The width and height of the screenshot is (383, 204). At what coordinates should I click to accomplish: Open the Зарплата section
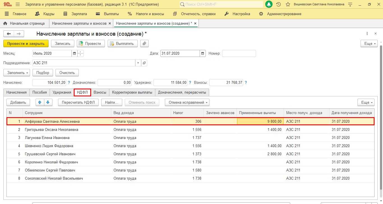tap(75, 14)
